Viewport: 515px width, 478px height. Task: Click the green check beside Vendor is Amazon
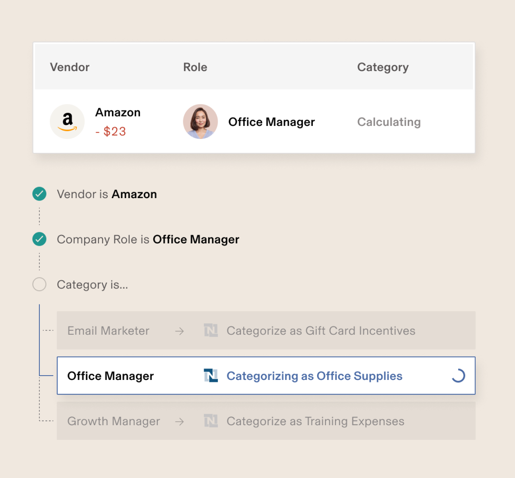39,194
